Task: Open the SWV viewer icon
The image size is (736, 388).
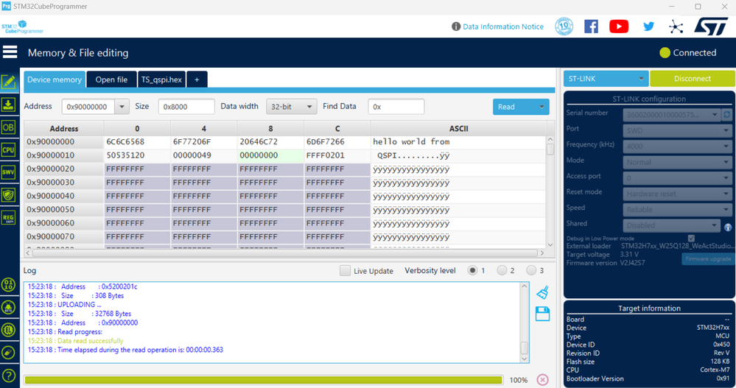Action: tap(8, 172)
